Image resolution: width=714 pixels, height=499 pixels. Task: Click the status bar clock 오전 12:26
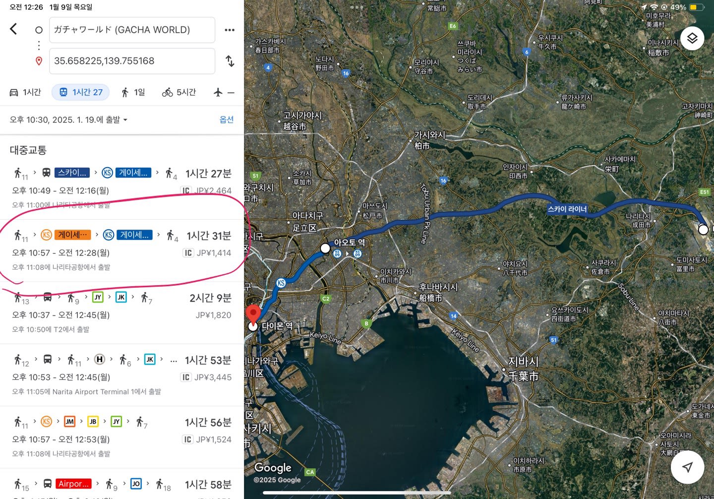26,7
